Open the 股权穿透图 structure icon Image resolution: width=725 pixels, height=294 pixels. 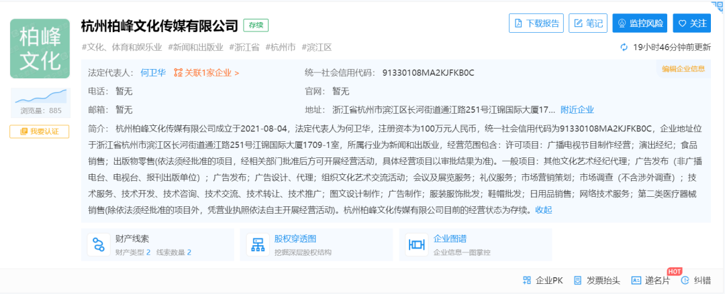(258, 244)
